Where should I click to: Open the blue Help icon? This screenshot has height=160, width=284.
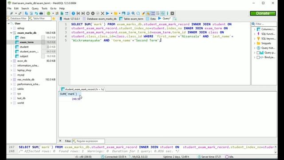(x=73, y=13)
